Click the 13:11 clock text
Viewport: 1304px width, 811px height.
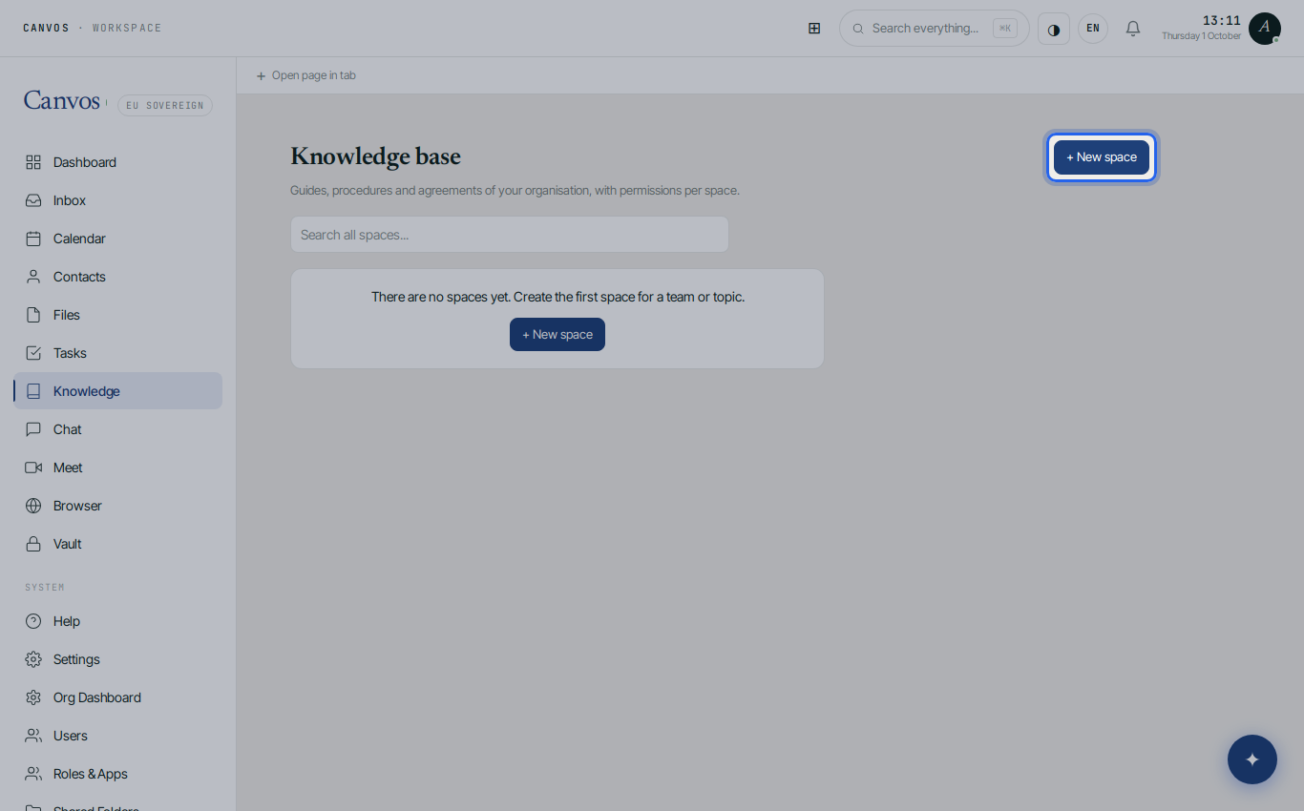[1222, 20]
